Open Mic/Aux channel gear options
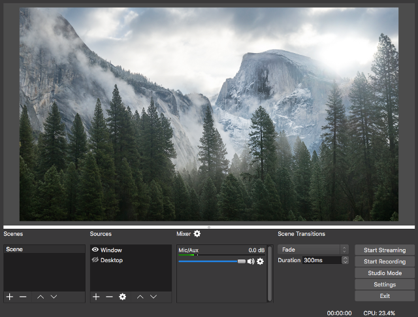Image resolution: width=418 pixels, height=317 pixels. pyautogui.click(x=260, y=261)
